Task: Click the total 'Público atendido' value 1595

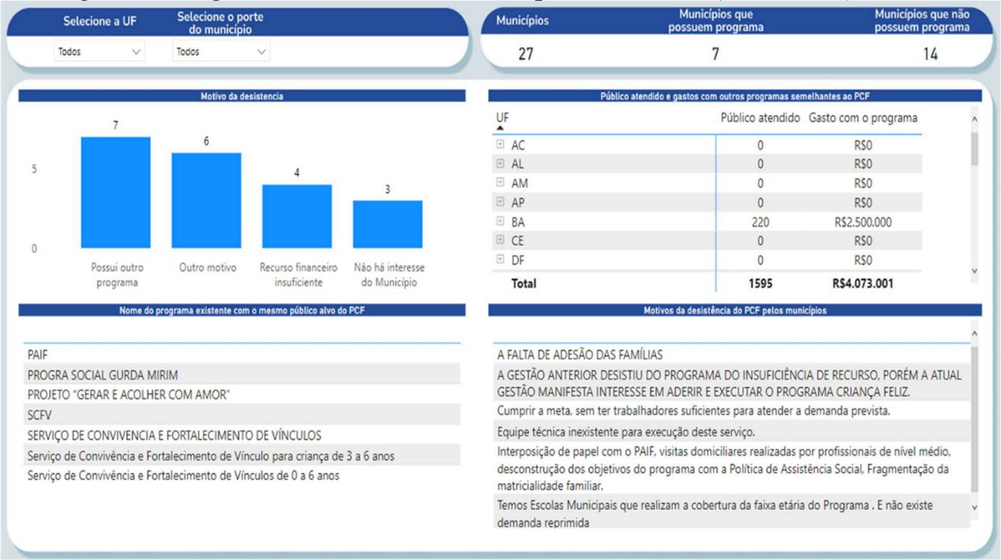Action: 760,283
